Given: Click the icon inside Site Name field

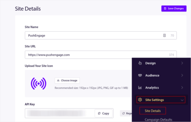Looking at the screenshot, I should tap(165, 36).
